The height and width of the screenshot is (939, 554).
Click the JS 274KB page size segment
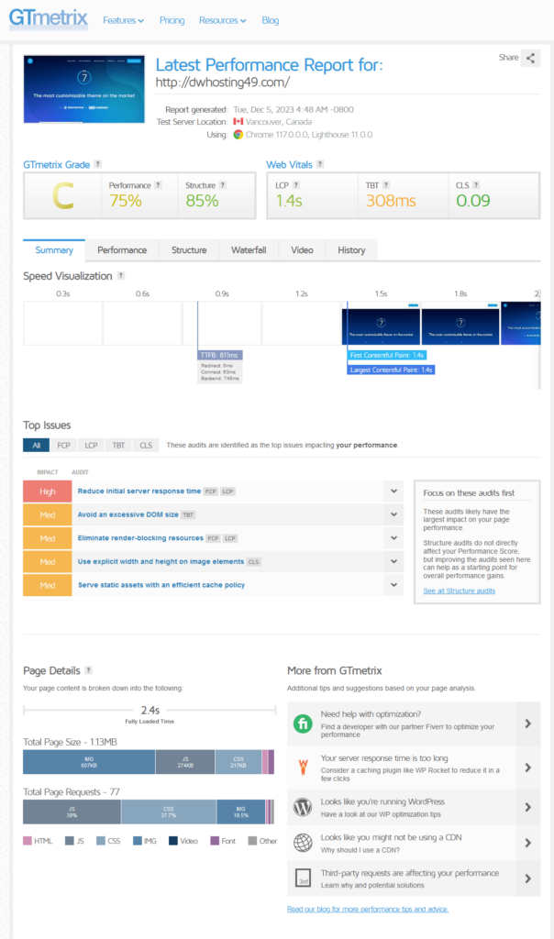click(x=185, y=762)
